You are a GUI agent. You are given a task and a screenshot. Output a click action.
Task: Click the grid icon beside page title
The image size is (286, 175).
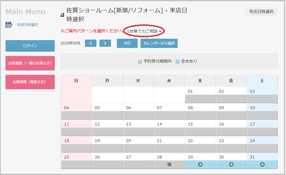point(62,15)
